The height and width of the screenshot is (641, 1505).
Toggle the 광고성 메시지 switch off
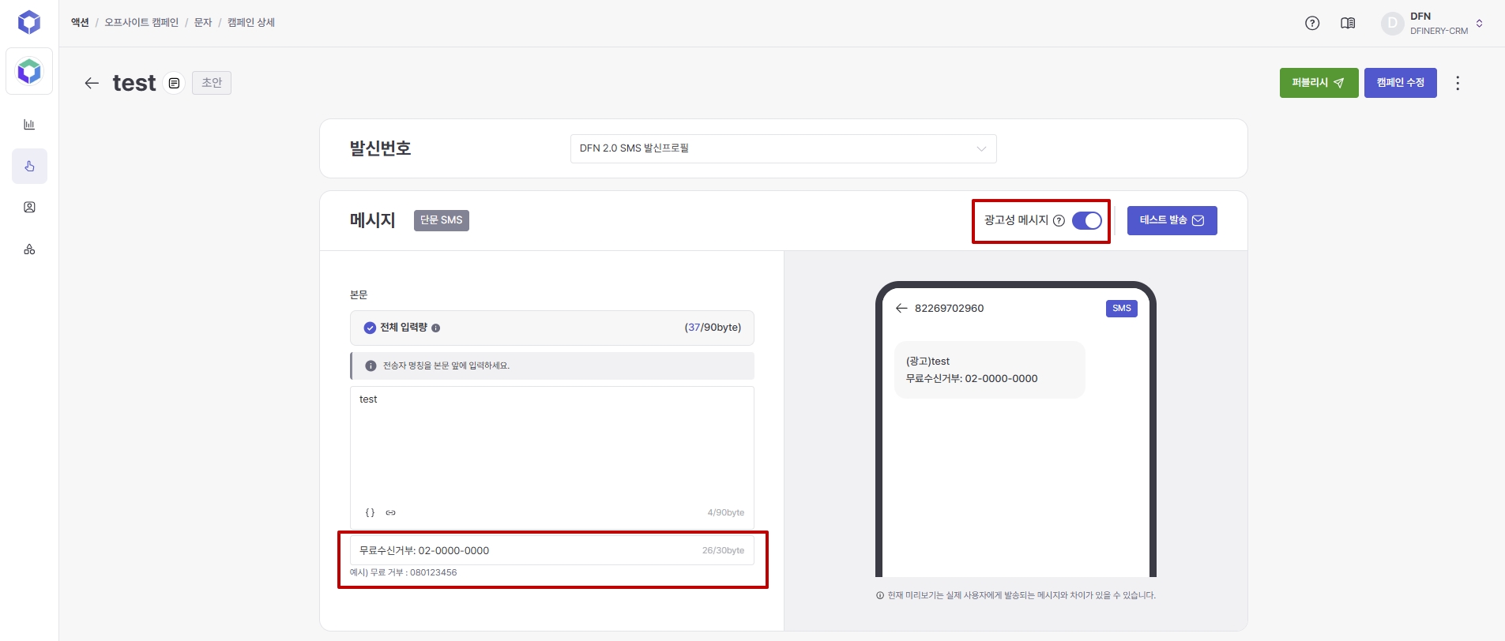tap(1086, 221)
